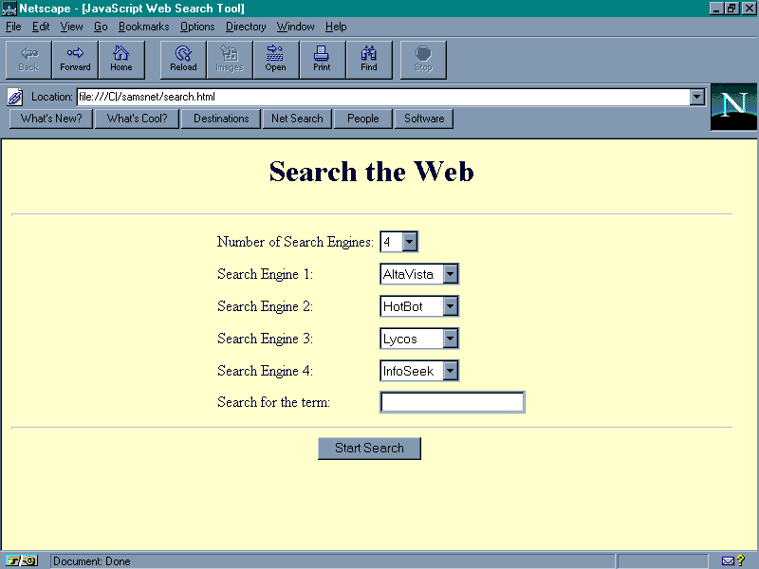Screen dimensions: 759x569
Task: Open Search Engine 3 Lycos dropdown
Action: 450,340
